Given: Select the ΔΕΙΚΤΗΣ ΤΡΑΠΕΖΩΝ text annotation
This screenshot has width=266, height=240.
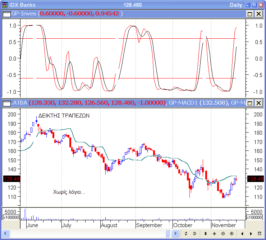Looking at the screenshot, I should (x=64, y=116).
